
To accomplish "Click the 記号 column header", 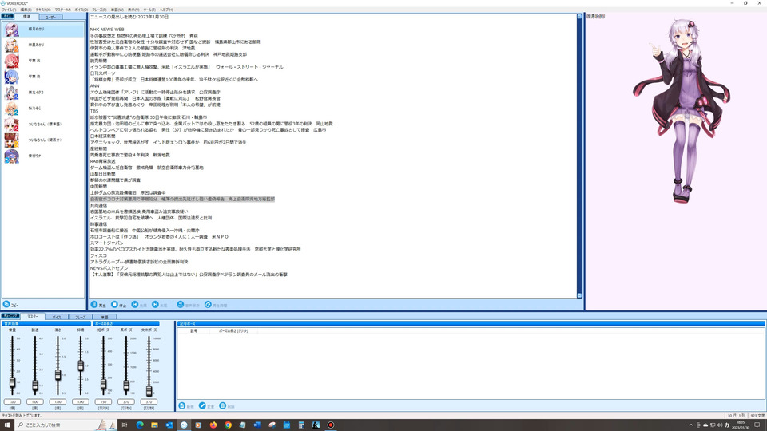I will click(193, 330).
